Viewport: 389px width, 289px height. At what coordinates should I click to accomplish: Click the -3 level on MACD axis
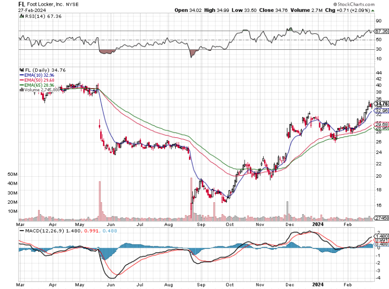coord(378,271)
